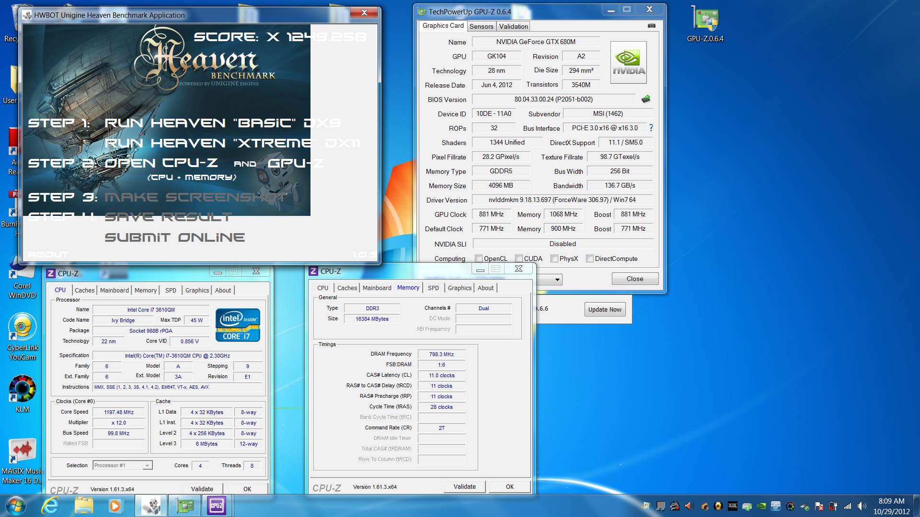
Task: Click the Close button in GPU-Z
Action: pos(635,279)
